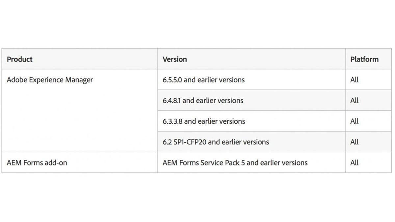This screenshot has height=222, width=395.
Task: Click the Platform column header
Action: coord(364,59)
